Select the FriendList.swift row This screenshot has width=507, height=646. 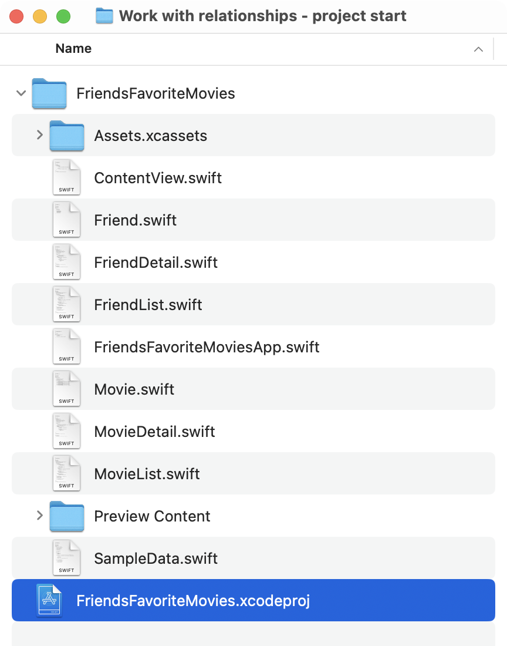(x=148, y=304)
